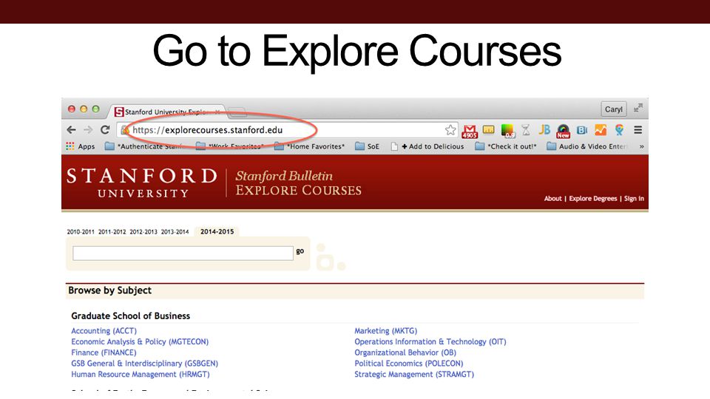Click the go search button

click(x=300, y=251)
